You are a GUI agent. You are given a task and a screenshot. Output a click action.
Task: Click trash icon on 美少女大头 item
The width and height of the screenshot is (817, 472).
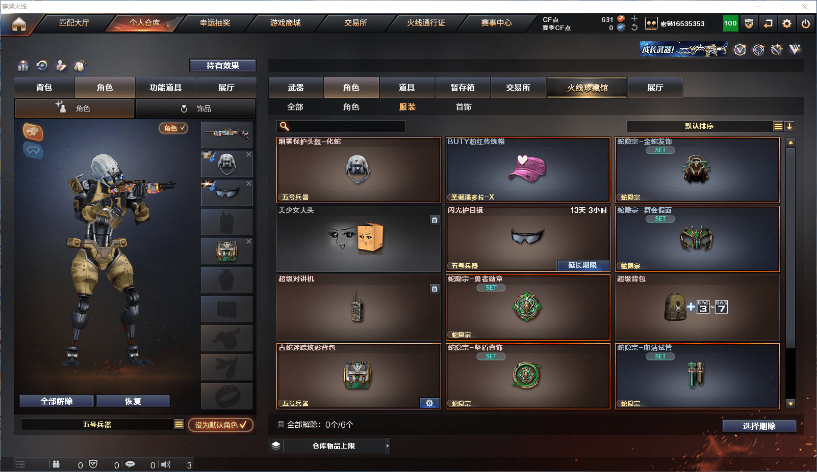pos(435,220)
